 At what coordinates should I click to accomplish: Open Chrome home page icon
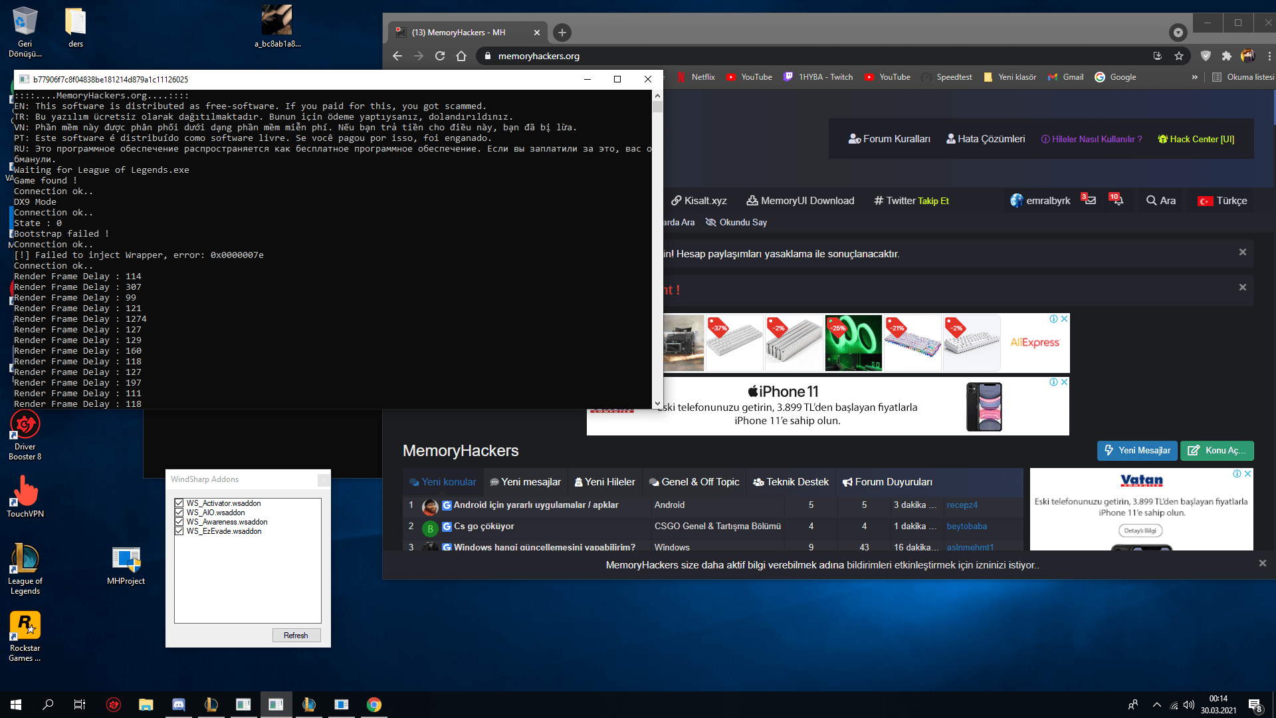(461, 56)
